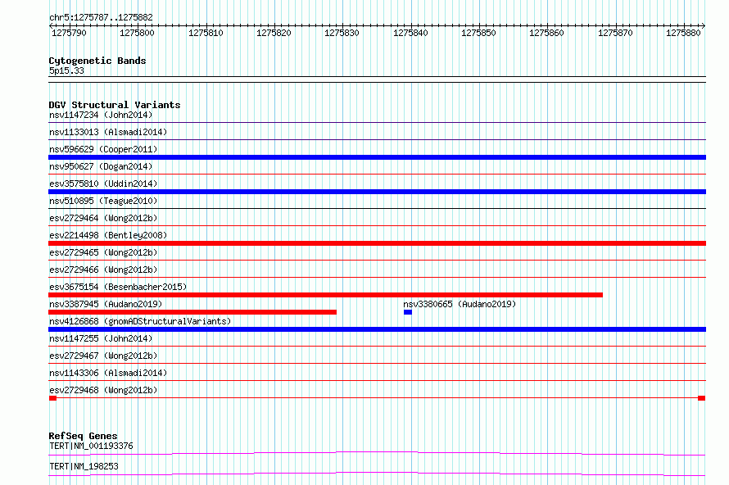The height and width of the screenshot is (485, 729).
Task: Open variant nsv3387945 (Audano2019)
Action: pos(106,304)
